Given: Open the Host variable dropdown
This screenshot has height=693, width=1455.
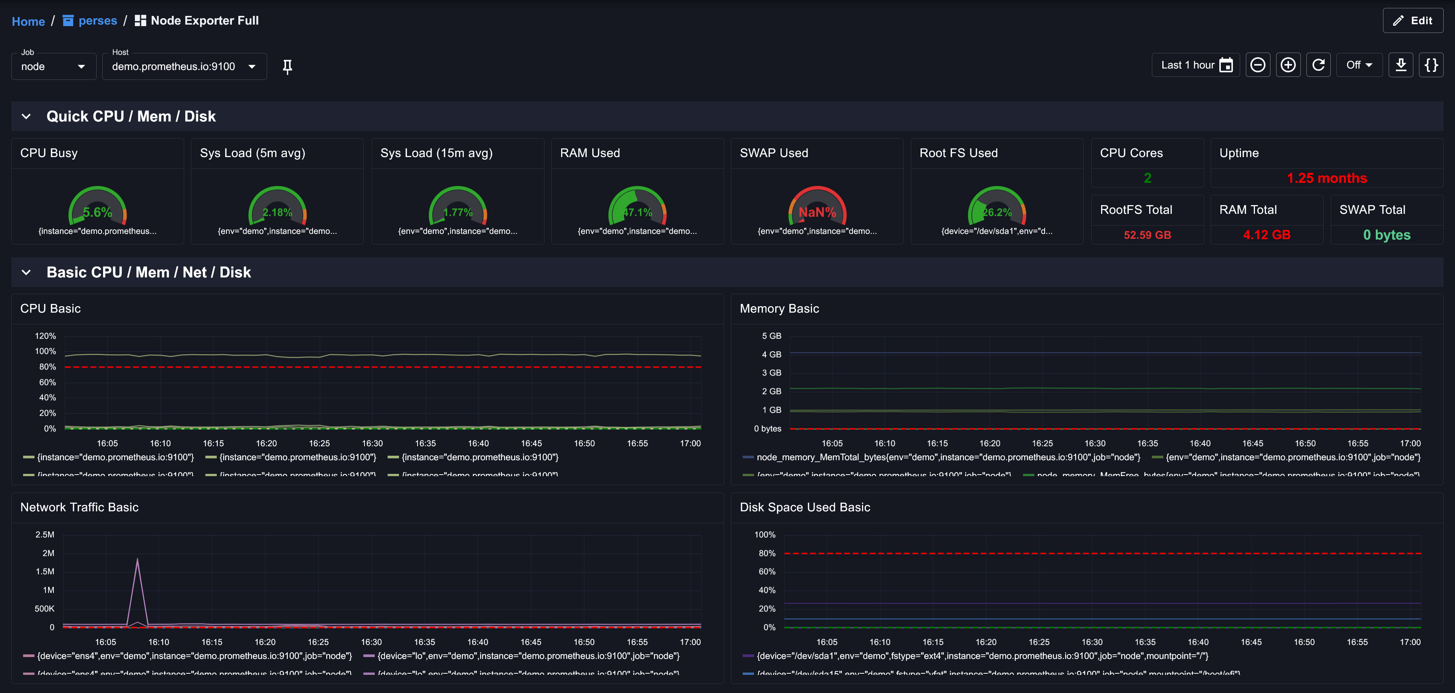Looking at the screenshot, I should point(184,67).
